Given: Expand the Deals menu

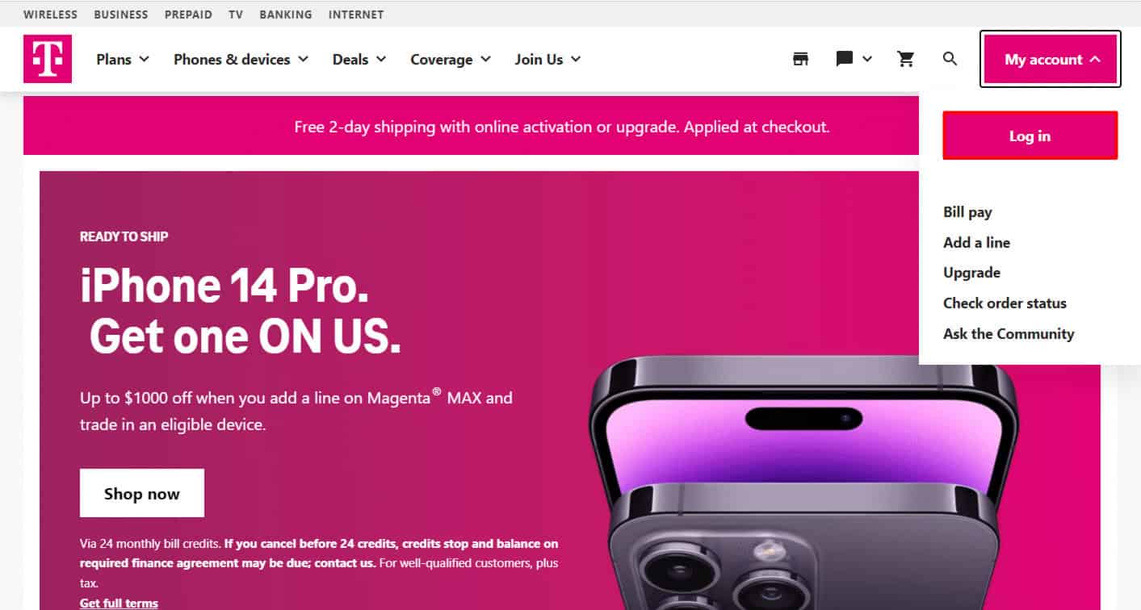Looking at the screenshot, I should click(359, 59).
